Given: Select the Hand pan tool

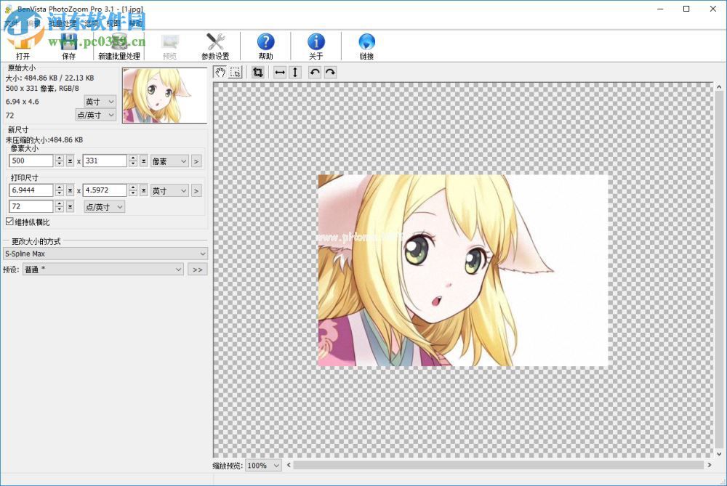Looking at the screenshot, I should 220,72.
